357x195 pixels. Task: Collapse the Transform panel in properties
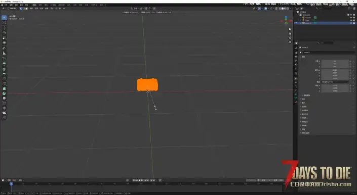(x=303, y=57)
